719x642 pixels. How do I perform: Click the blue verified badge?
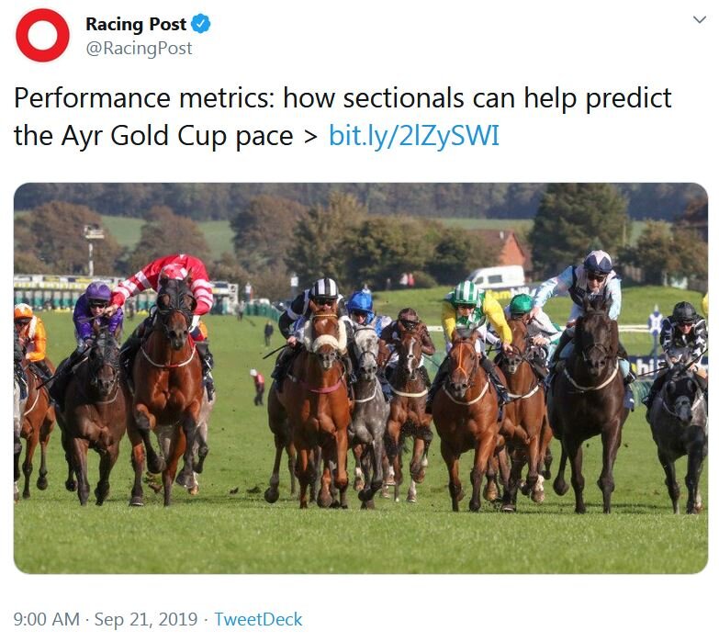[201, 24]
